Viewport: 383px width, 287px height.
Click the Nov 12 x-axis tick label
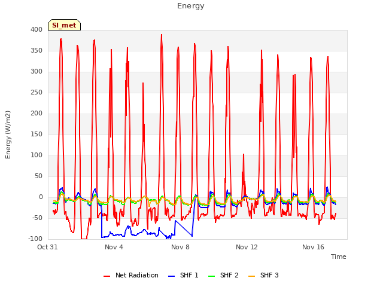tap(247, 247)
